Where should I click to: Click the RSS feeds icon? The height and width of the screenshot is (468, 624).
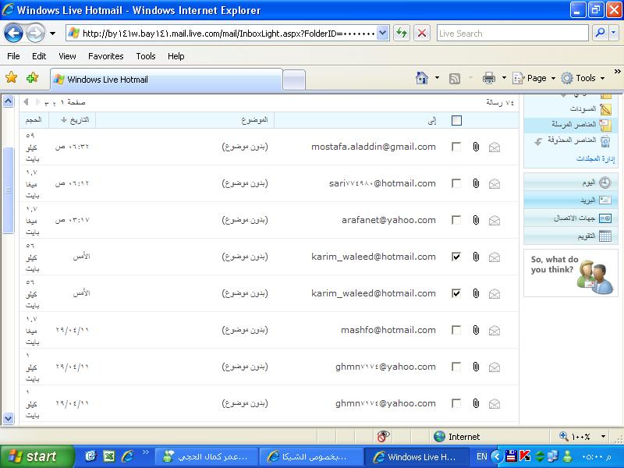[455, 79]
